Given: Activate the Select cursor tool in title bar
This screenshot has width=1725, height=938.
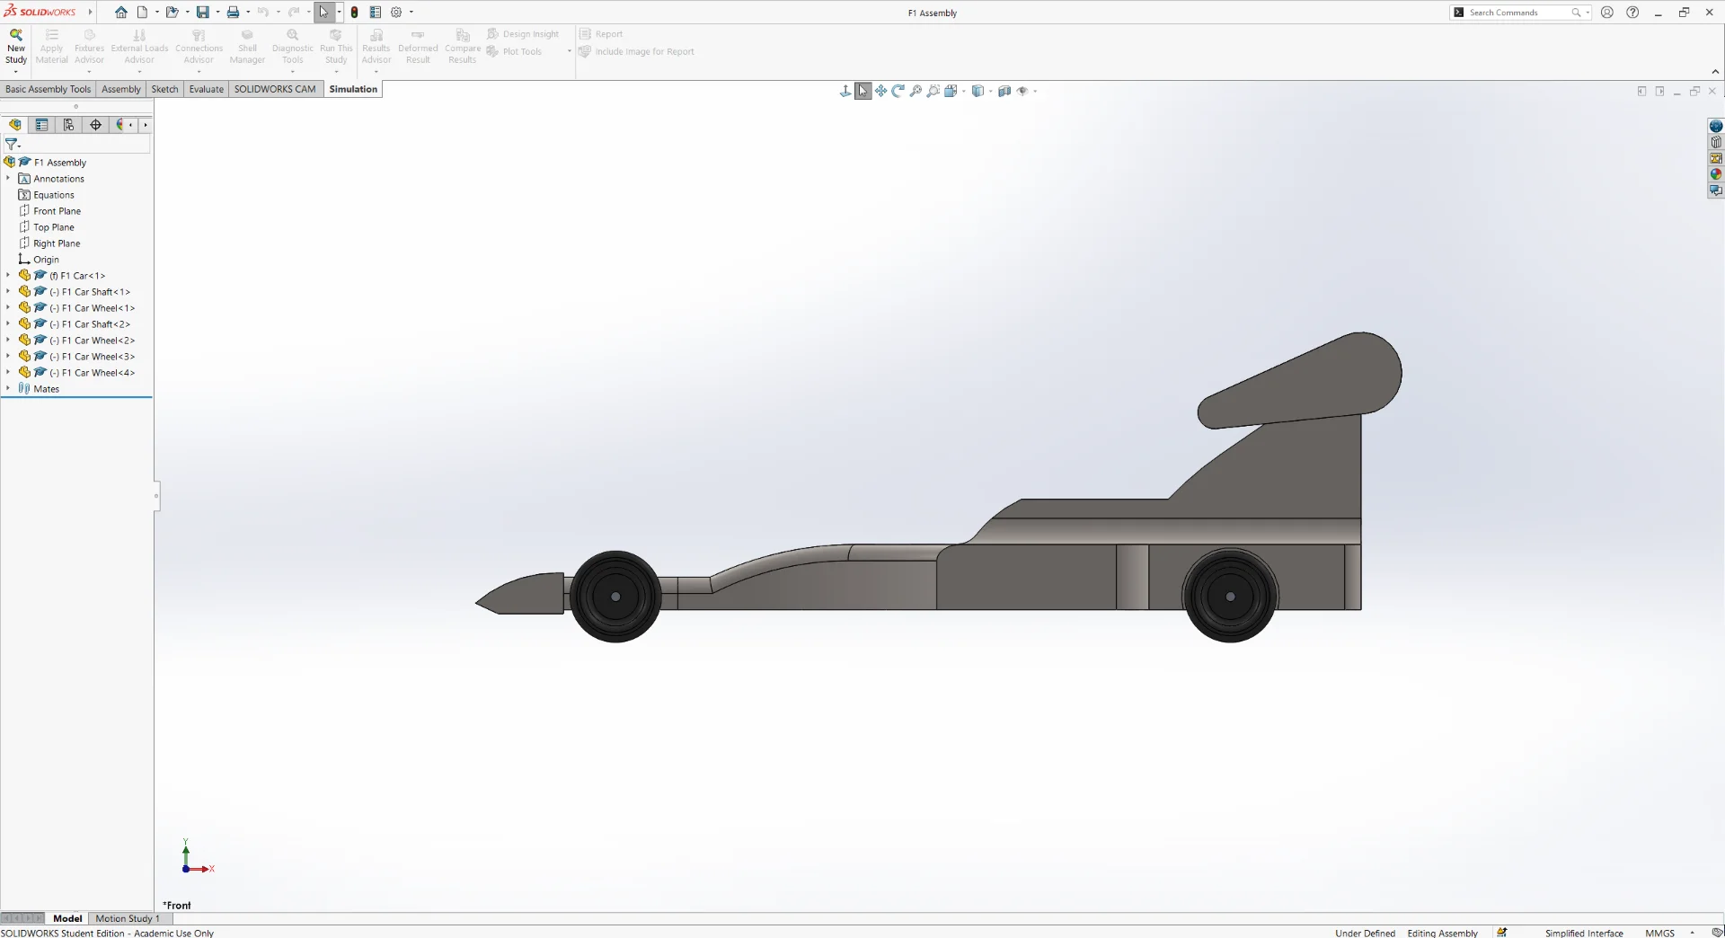Looking at the screenshot, I should [324, 13].
